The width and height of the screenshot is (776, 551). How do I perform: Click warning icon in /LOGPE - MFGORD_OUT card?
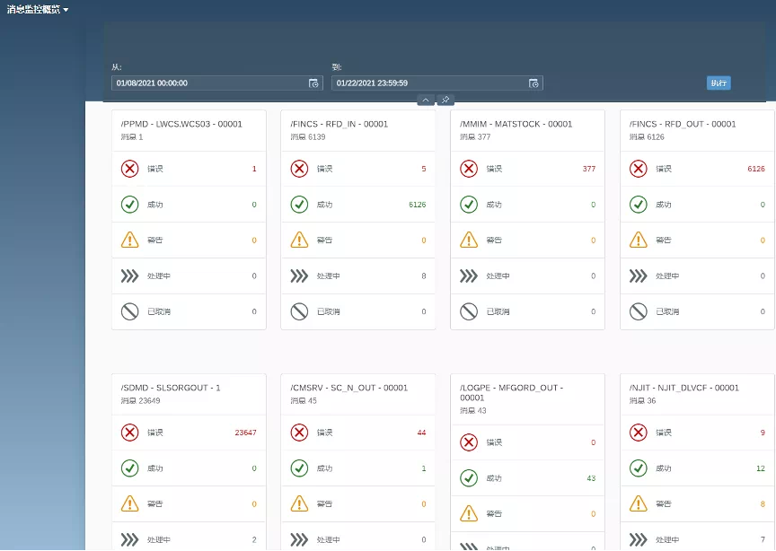469,513
